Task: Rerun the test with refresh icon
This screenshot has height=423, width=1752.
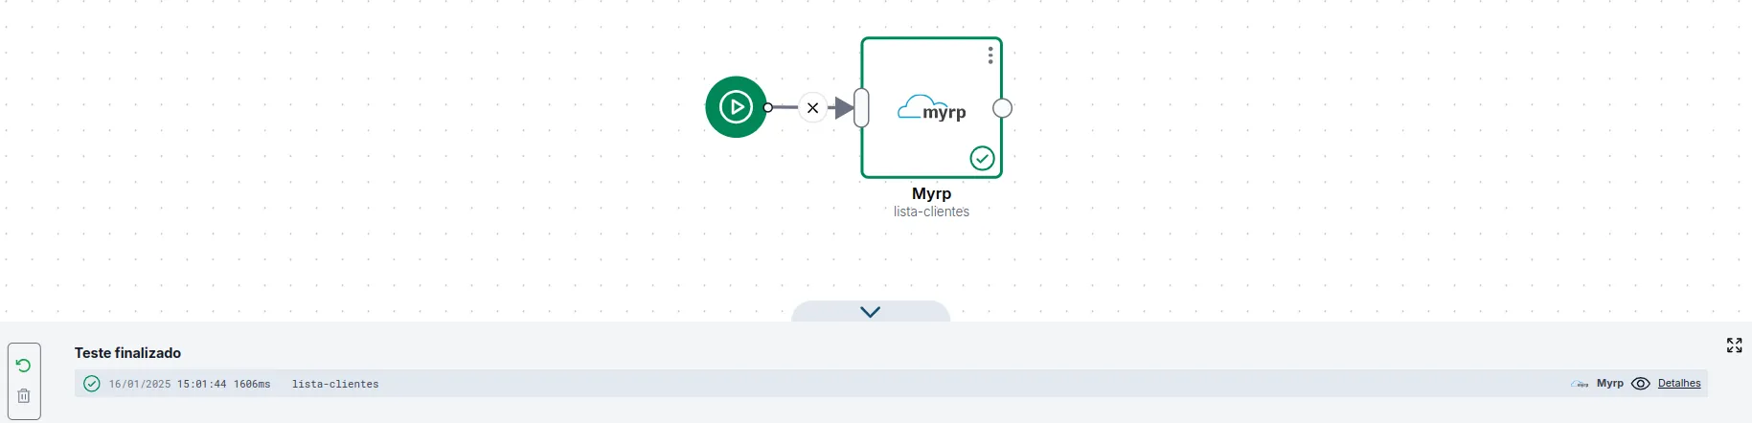Action: pos(24,366)
